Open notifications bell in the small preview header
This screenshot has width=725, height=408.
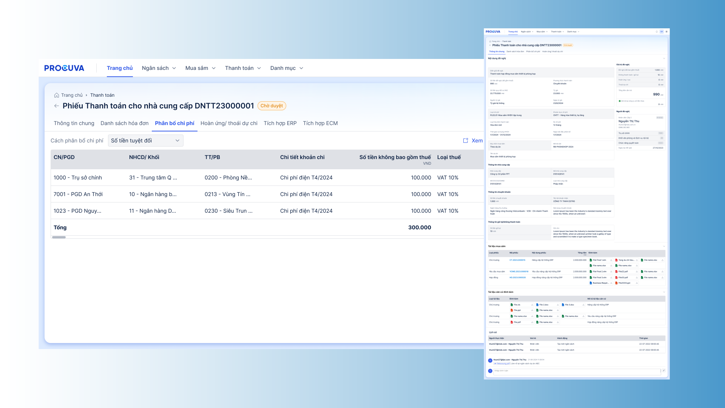click(x=657, y=32)
